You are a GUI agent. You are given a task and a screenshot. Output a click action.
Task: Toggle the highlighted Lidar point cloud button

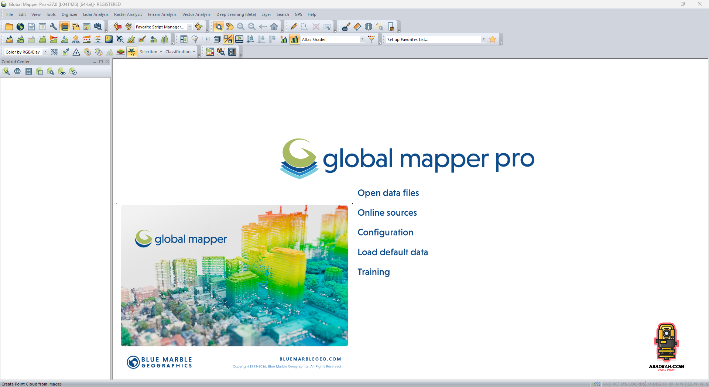[132, 52]
